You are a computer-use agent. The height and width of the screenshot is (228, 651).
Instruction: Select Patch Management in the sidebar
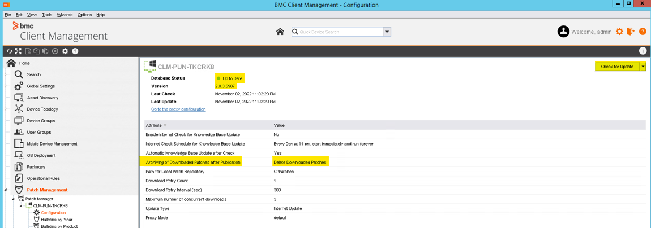tap(47, 190)
